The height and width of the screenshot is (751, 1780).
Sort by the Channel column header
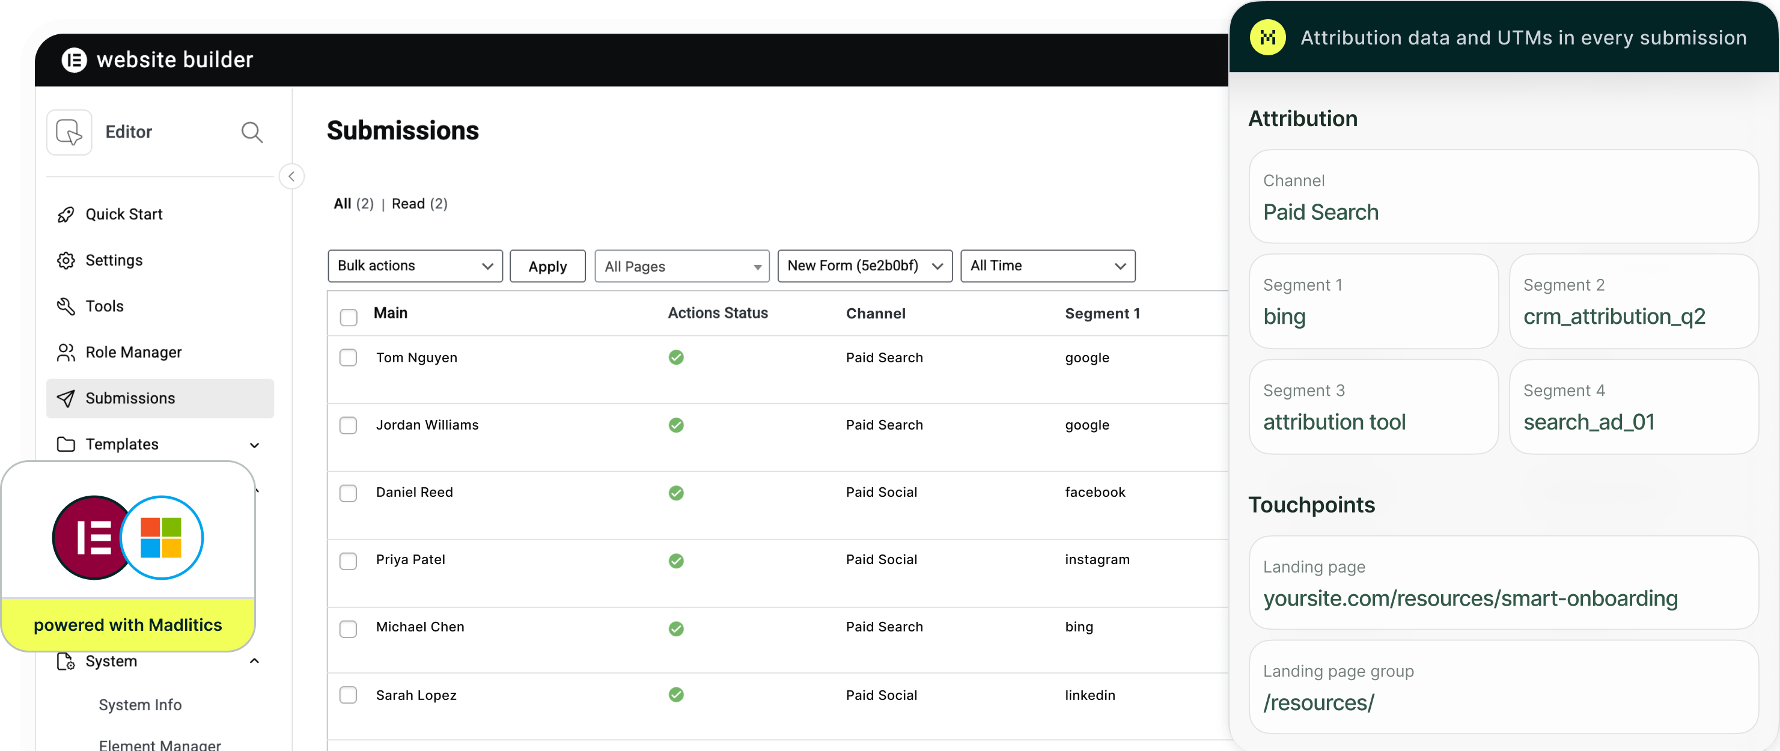click(876, 313)
